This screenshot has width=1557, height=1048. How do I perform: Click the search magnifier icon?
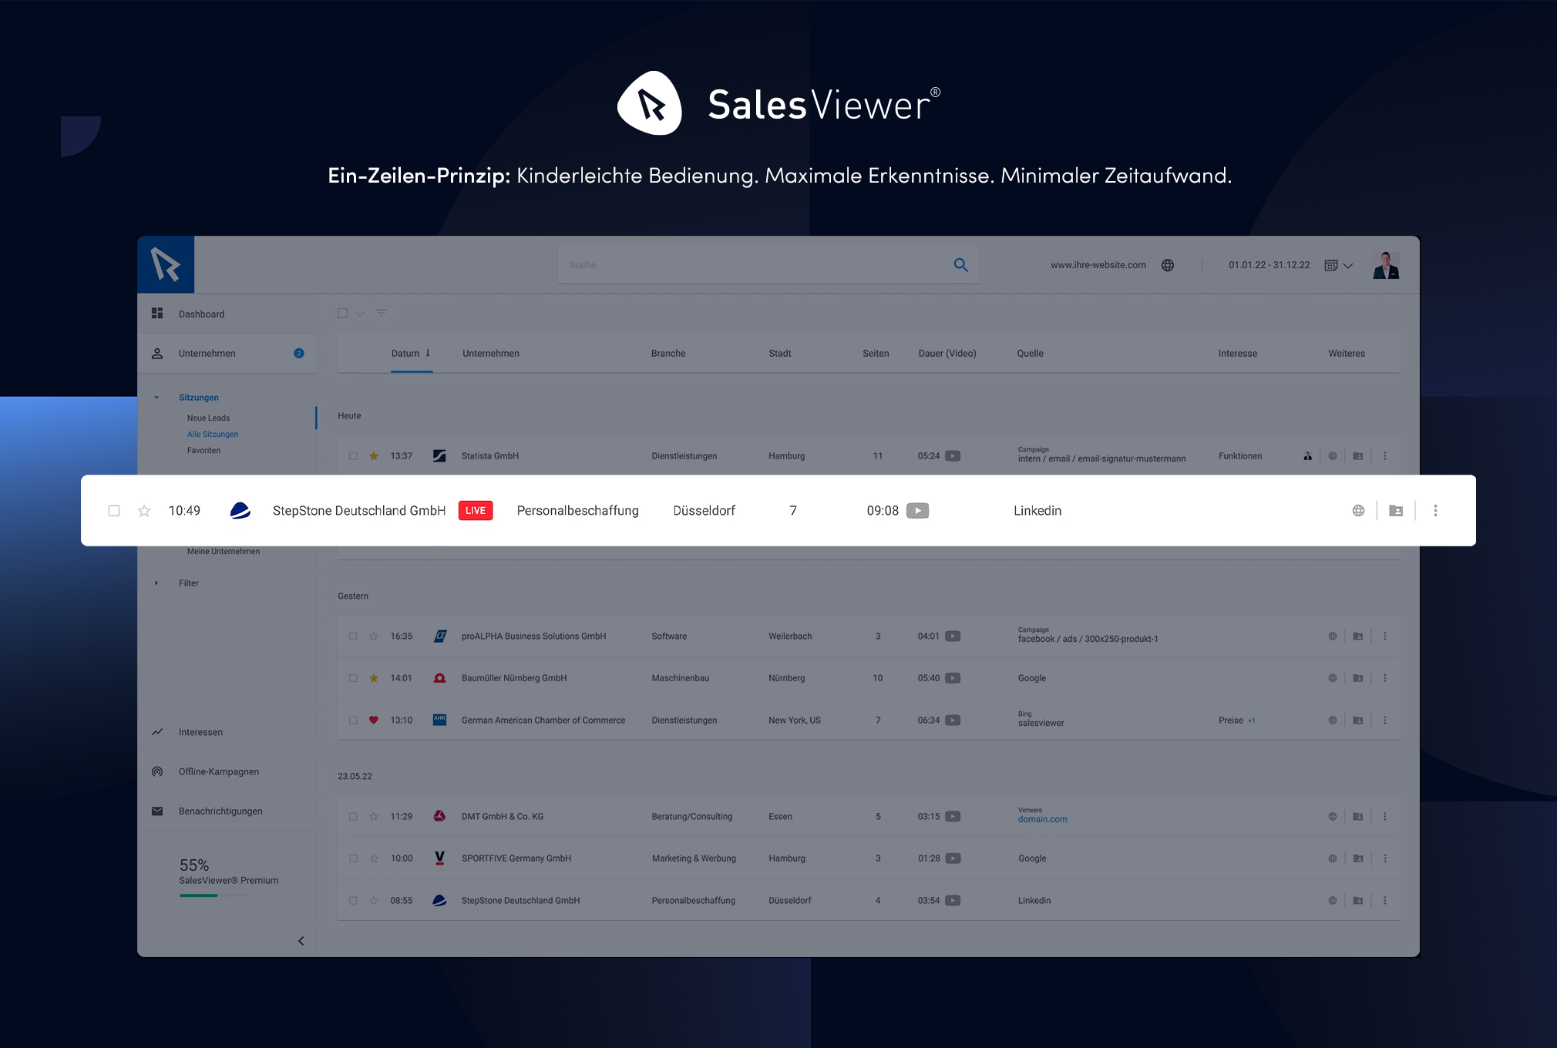coord(960,265)
